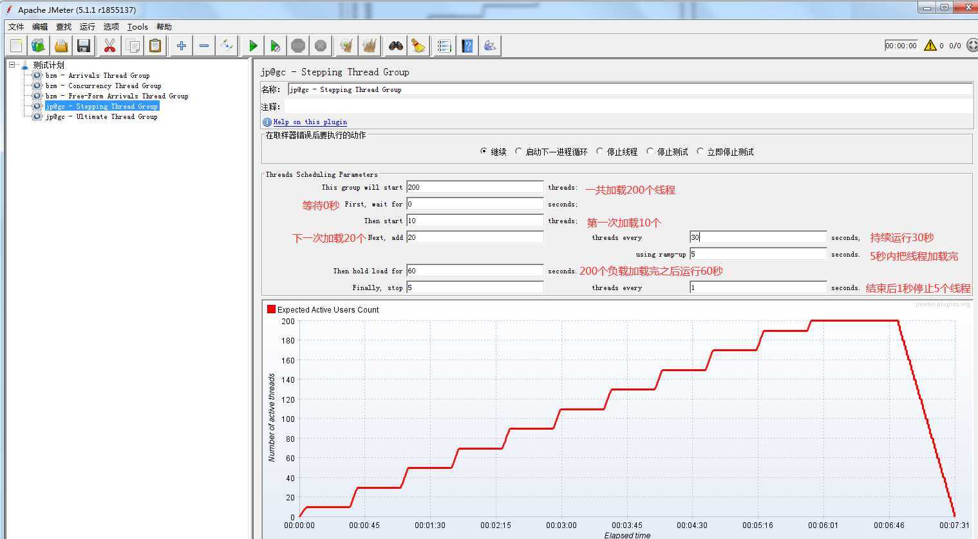Open the 查找 menu
This screenshot has height=539, width=978.
click(x=64, y=26)
